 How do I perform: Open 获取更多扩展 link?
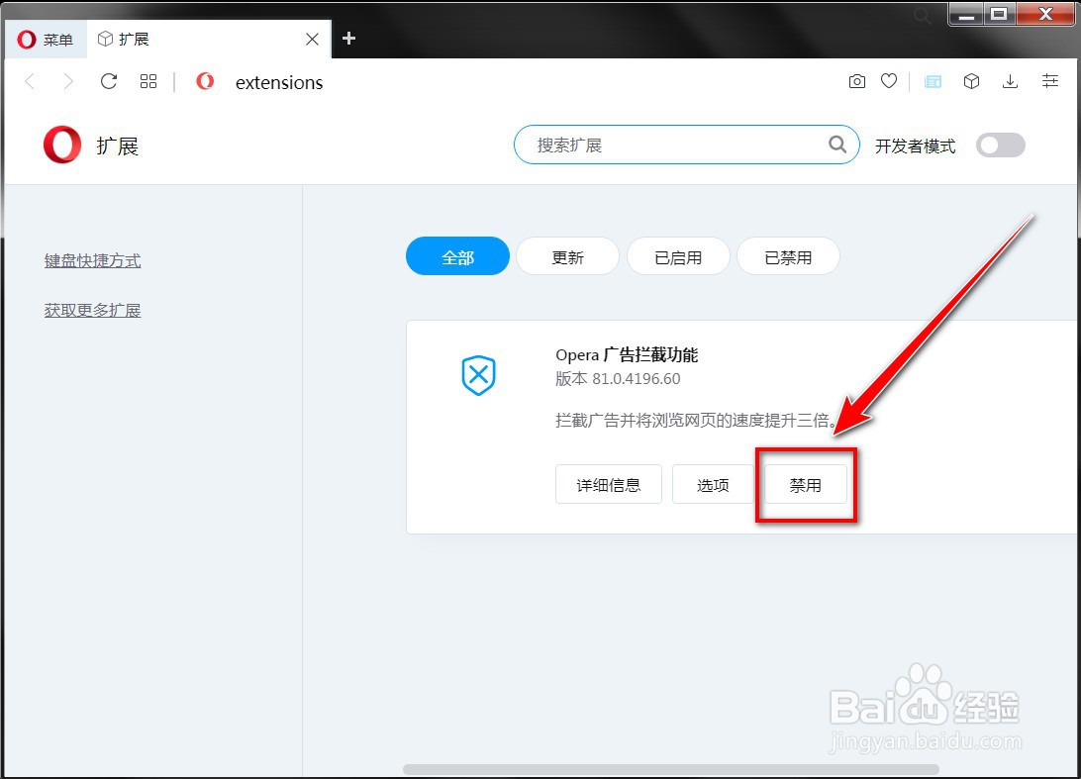92,310
